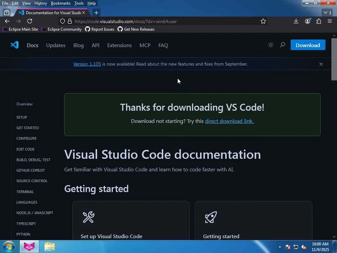Go to API in site navigation
The width and height of the screenshot is (337, 253).
95,45
